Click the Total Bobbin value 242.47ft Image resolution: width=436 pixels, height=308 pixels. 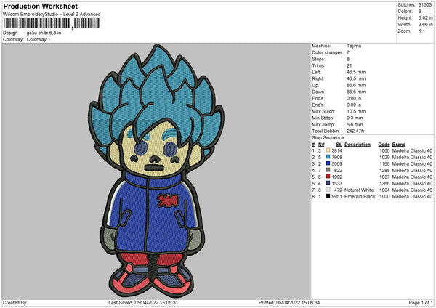point(355,131)
